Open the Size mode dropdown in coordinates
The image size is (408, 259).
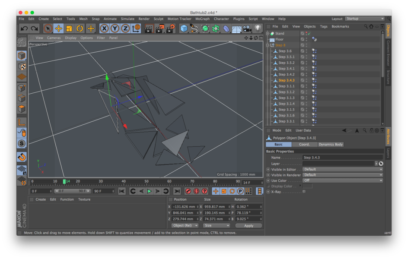217,225
